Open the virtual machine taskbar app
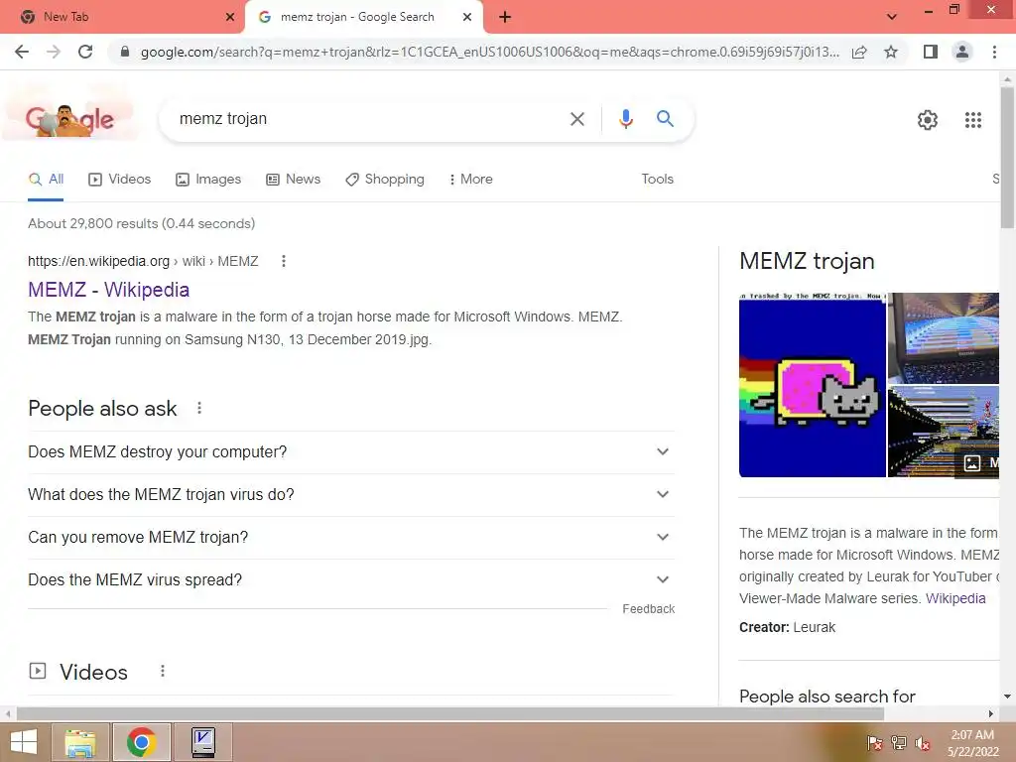 (203, 742)
